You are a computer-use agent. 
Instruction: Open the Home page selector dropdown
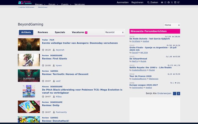tap(172, 25)
